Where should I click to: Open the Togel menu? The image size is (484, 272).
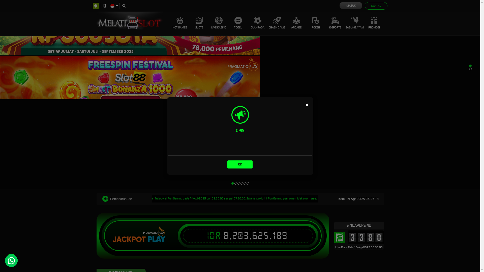pos(238,23)
